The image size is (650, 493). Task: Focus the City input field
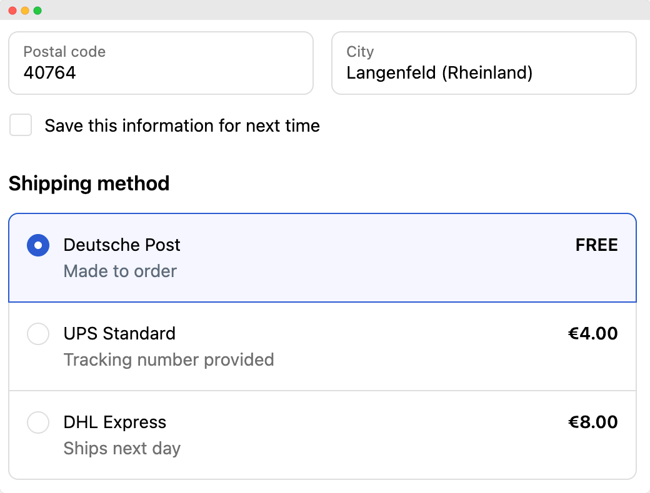pyautogui.click(x=483, y=63)
